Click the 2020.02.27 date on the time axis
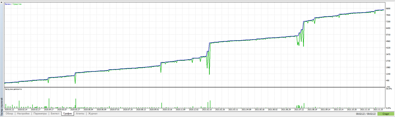The width and height of the screenshot is (395, 117). click(36, 110)
